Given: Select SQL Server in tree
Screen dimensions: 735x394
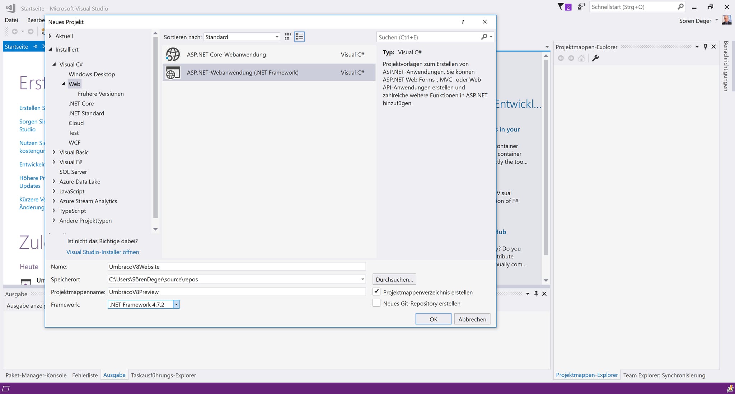Looking at the screenshot, I should pos(73,172).
